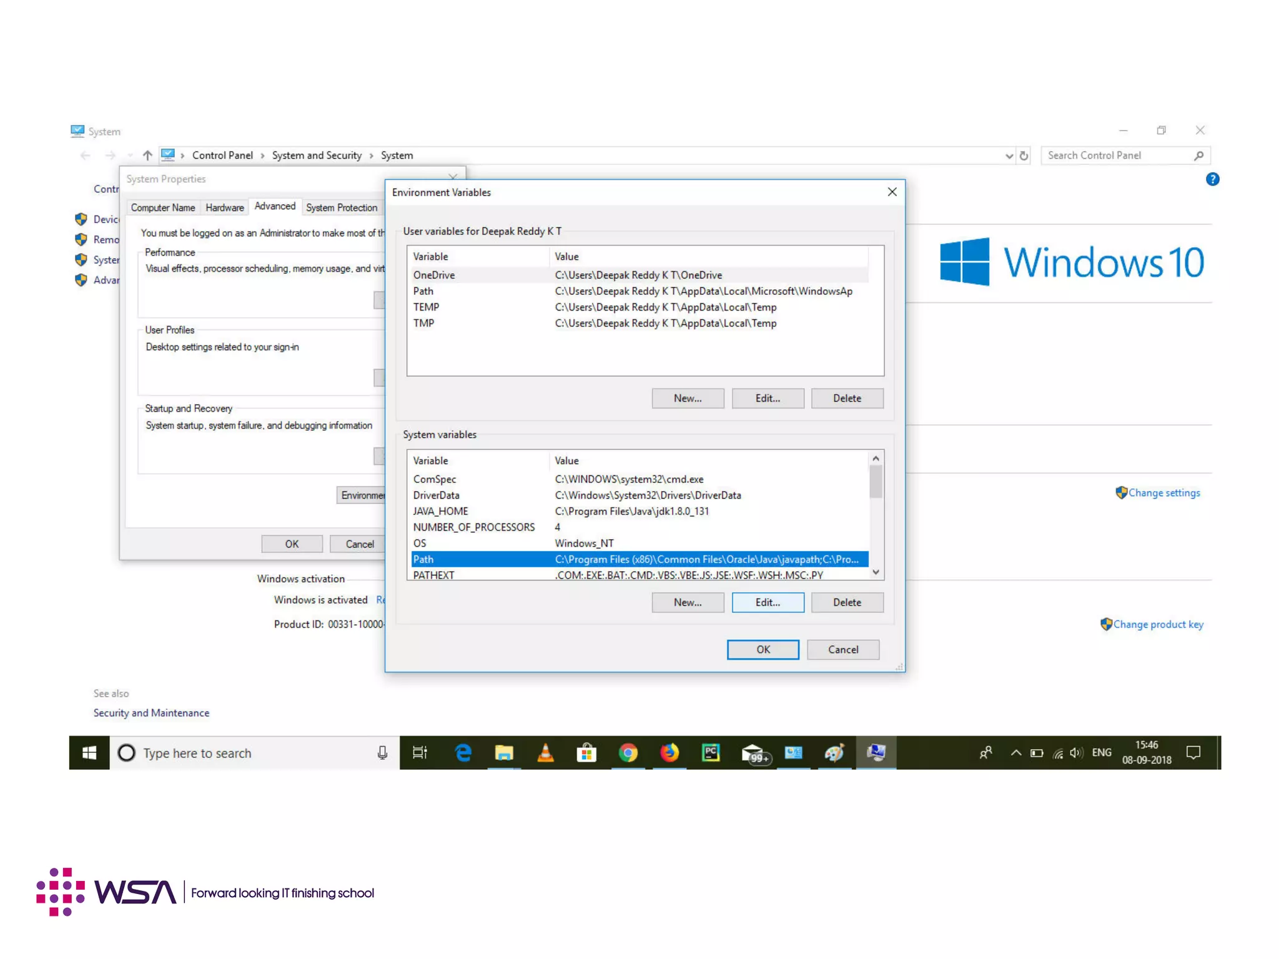The width and height of the screenshot is (1279, 959).
Task: Open the Windows Start menu
Action: pos(89,753)
